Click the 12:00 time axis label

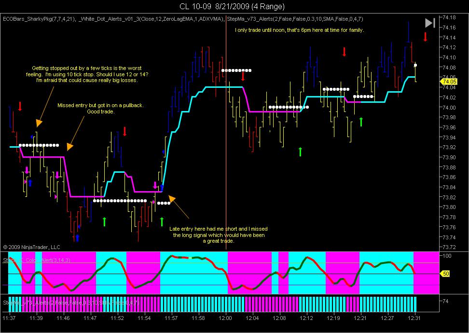coord(225,318)
